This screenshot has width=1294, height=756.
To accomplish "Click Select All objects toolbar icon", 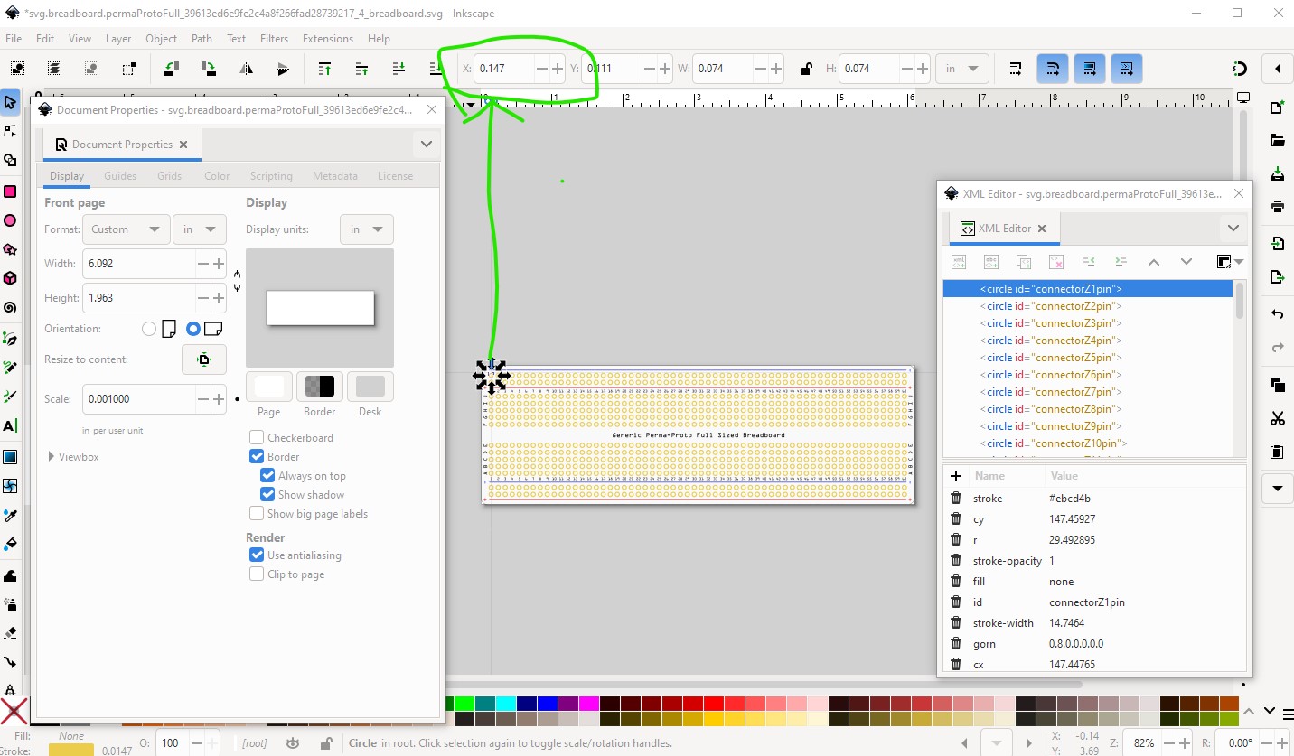I will point(17,69).
